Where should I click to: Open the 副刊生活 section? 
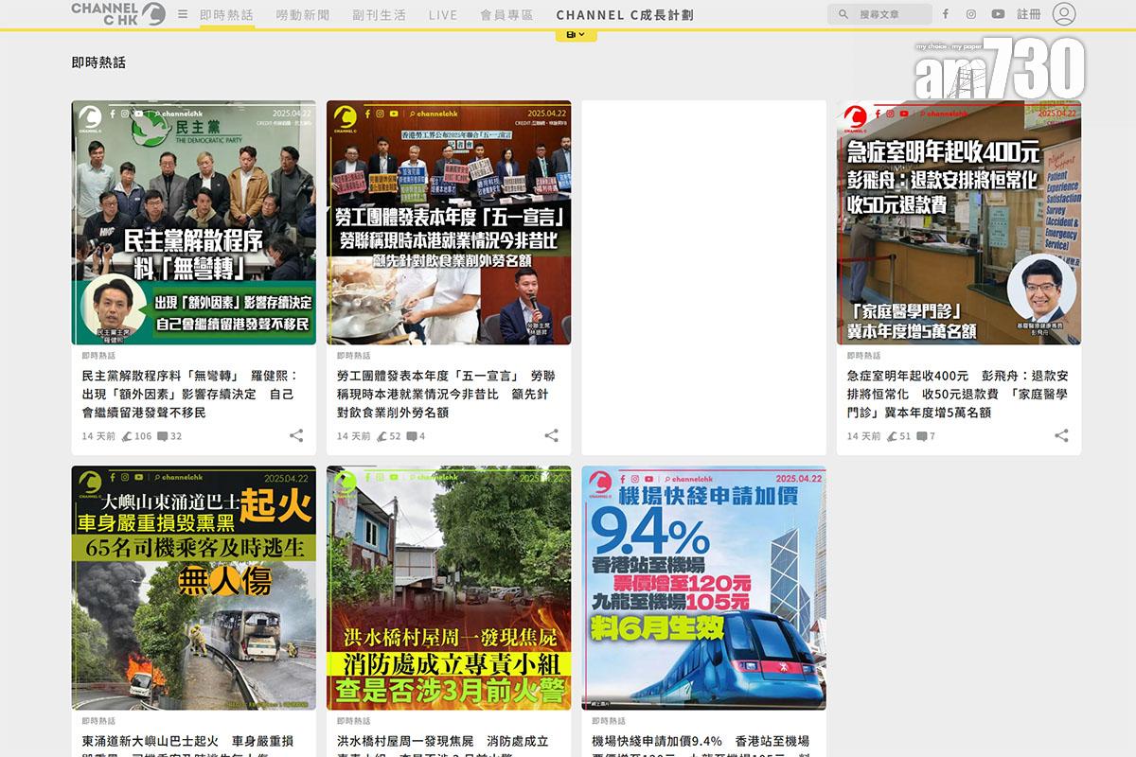pos(379,14)
